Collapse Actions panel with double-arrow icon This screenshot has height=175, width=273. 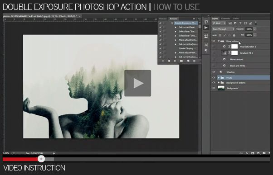194,19
